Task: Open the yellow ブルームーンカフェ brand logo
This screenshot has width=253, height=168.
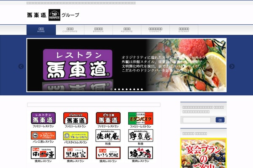Action: pos(75,136)
